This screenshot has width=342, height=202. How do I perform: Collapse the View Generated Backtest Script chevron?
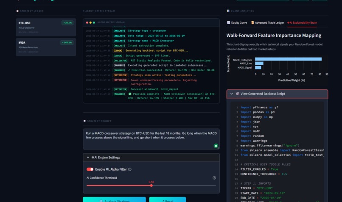231,94
